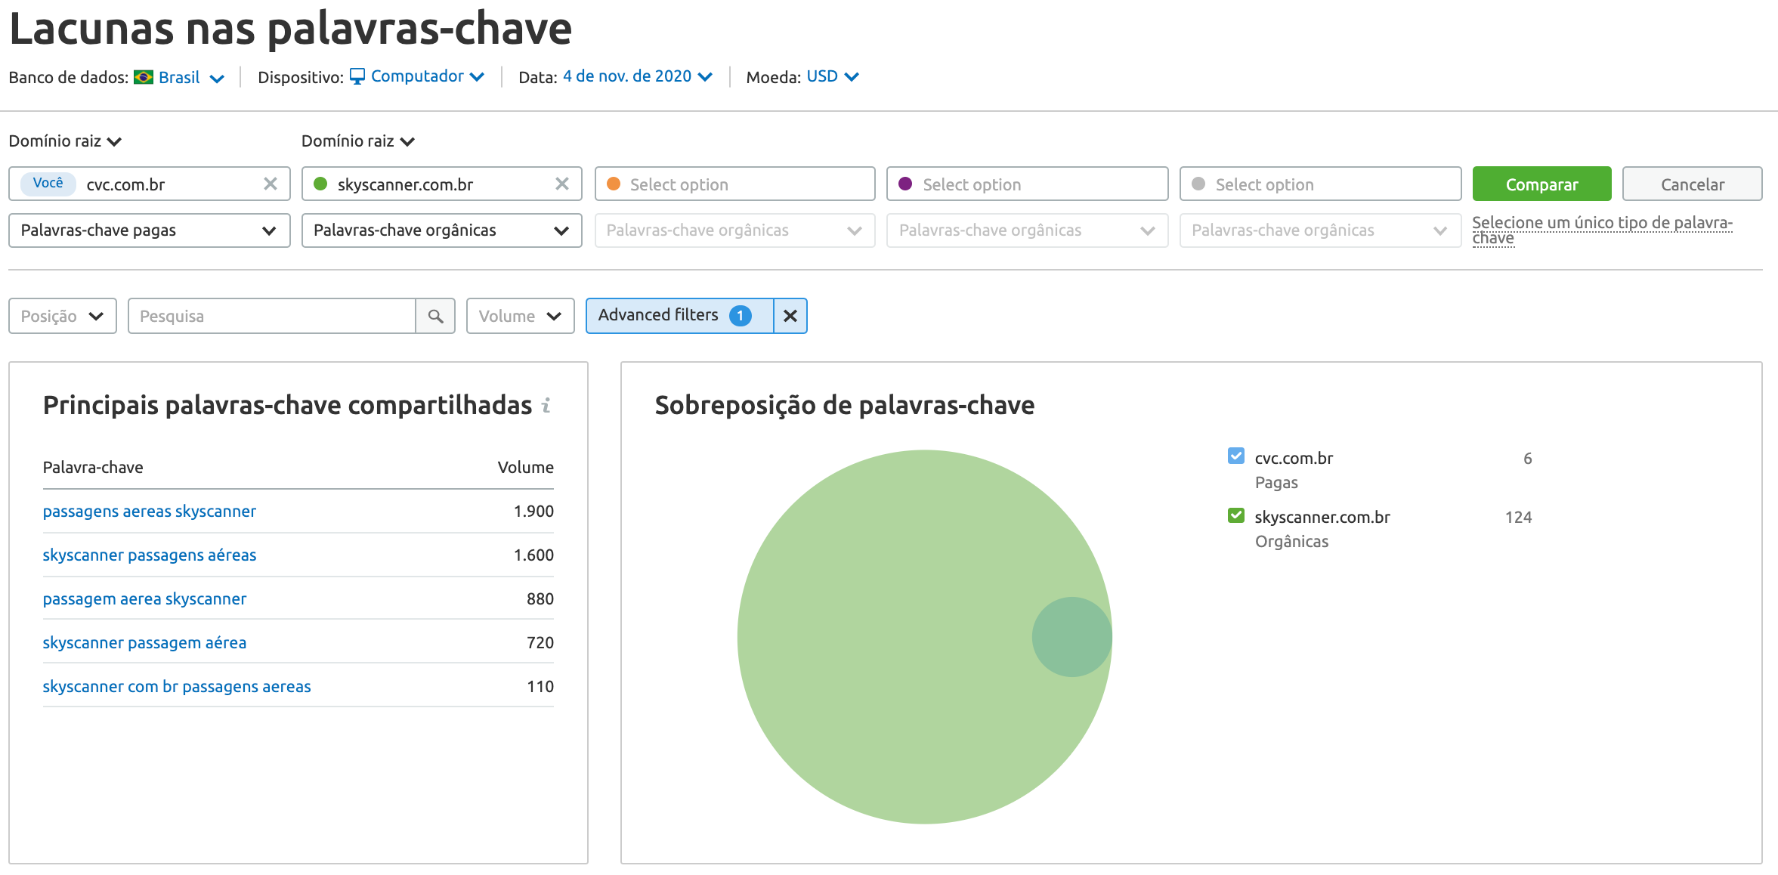Open the skyscanner passagens aéreas keyword link
Viewport: 1778px width, 875px height.
click(149, 555)
